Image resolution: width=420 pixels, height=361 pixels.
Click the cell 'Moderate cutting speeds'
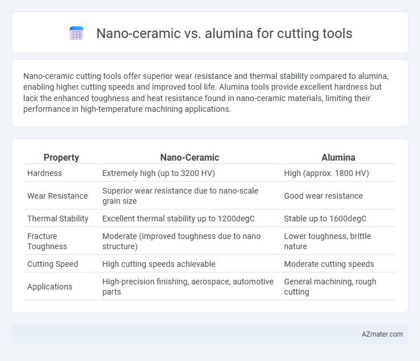pyautogui.click(x=329, y=264)
